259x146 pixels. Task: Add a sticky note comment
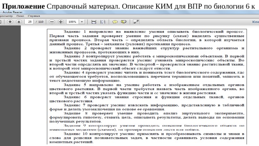point(115,22)
